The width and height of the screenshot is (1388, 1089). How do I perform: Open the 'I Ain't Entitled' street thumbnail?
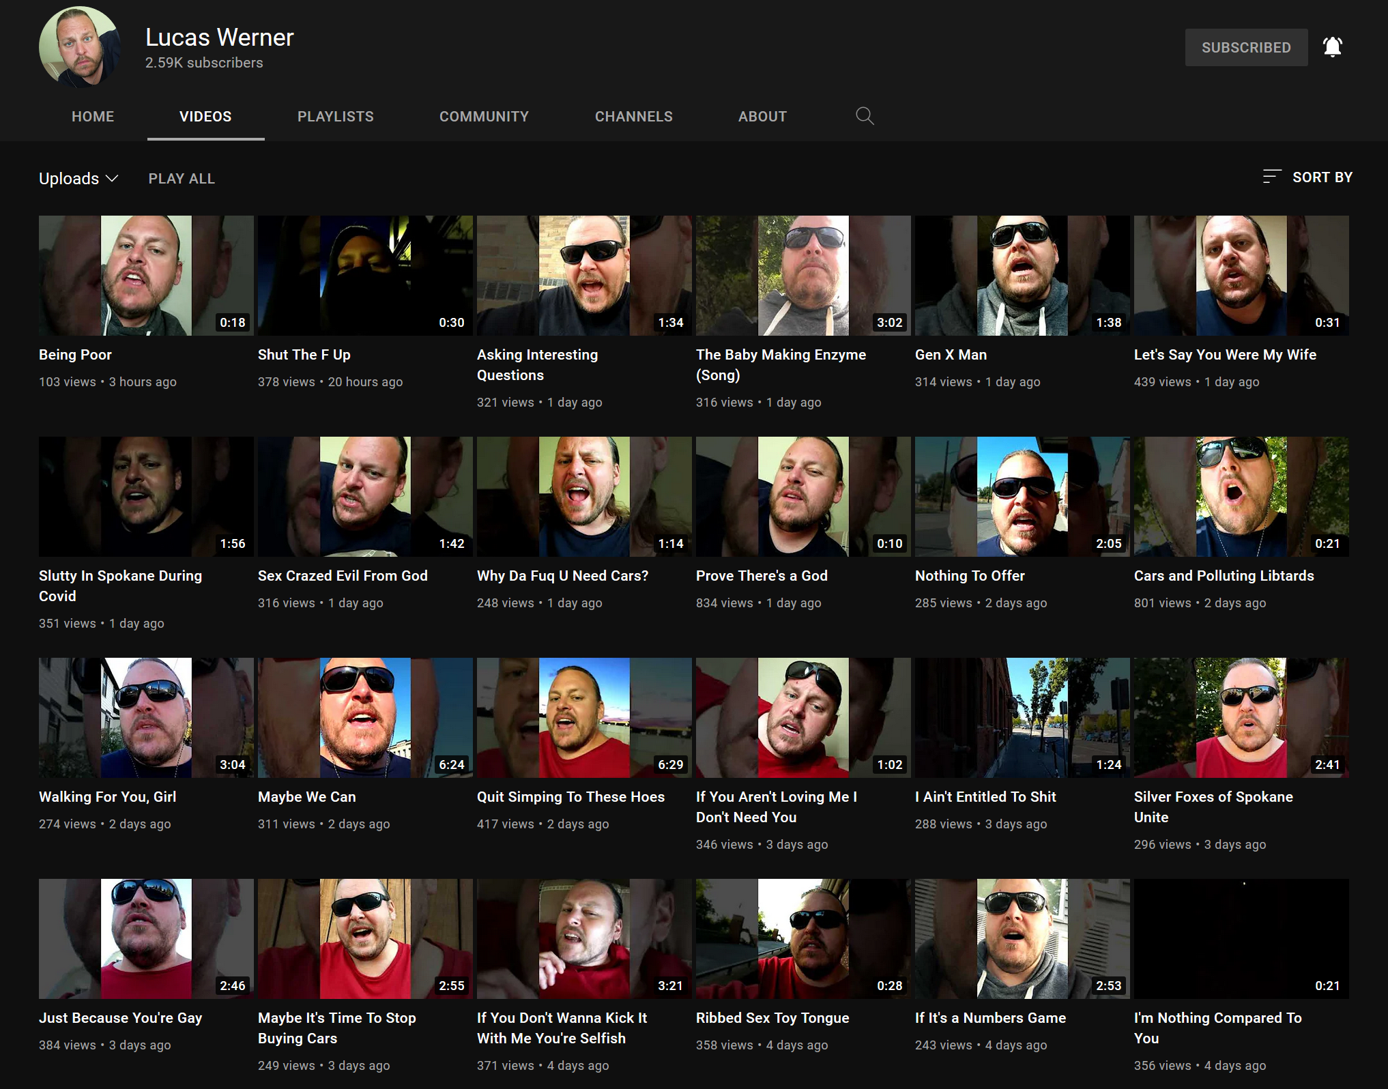pyautogui.click(x=1022, y=718)
